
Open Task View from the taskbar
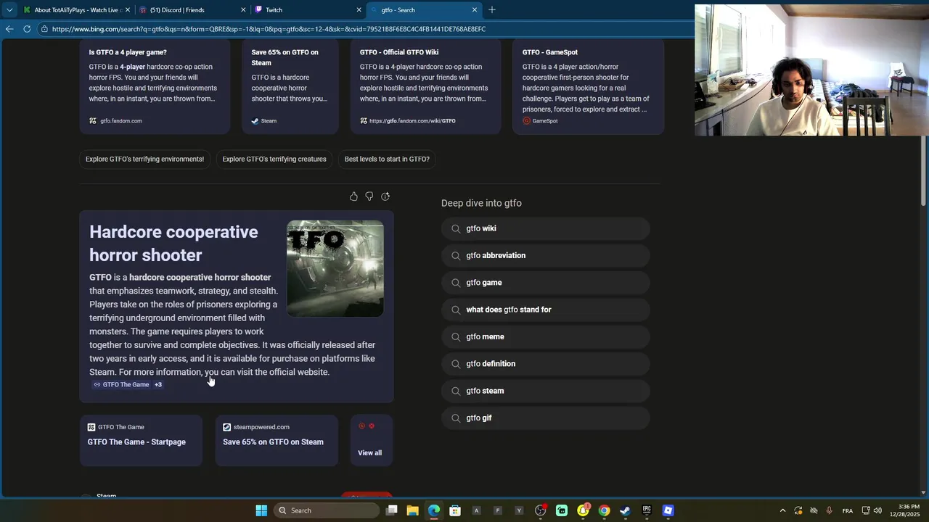point(392,510)
